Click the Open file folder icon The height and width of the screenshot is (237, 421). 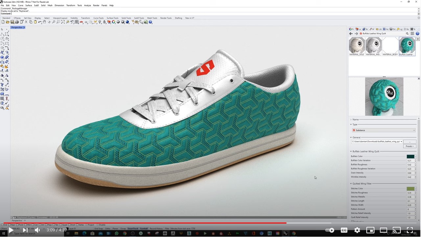8,22
